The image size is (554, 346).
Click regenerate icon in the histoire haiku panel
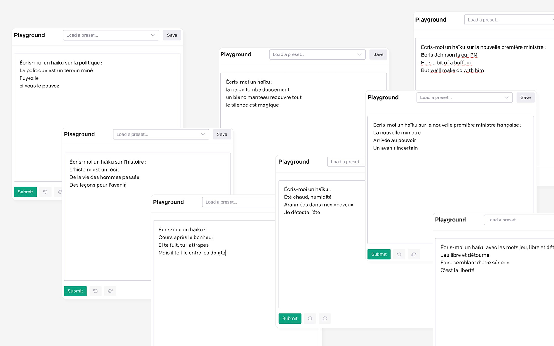[110, 291]
